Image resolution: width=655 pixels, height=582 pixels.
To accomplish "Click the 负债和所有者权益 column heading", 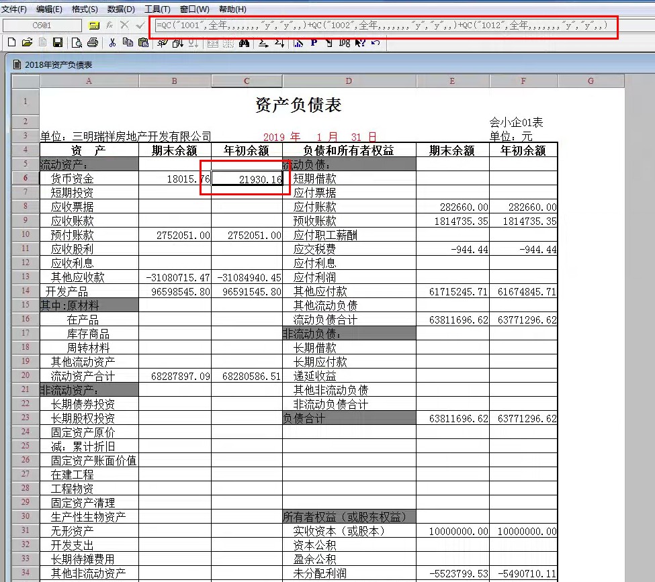I will click(x=349, y=150).
